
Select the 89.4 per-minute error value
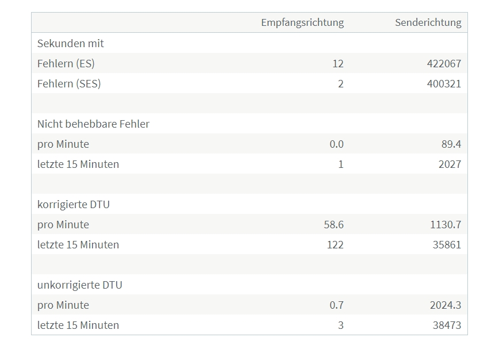(451, 144)
